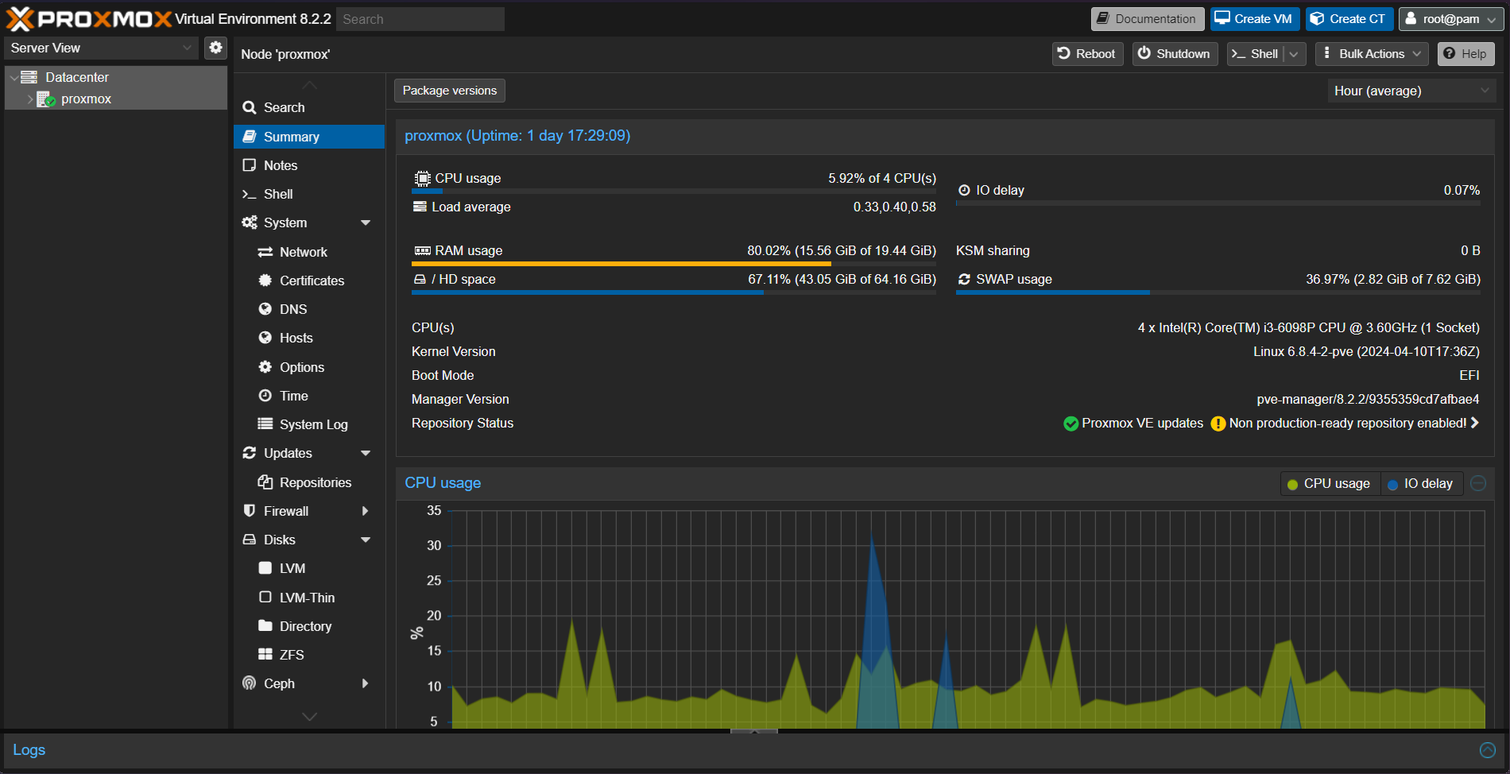Open the Hosts page
This screenshot has width=1510, height=774.
(309, 338)
